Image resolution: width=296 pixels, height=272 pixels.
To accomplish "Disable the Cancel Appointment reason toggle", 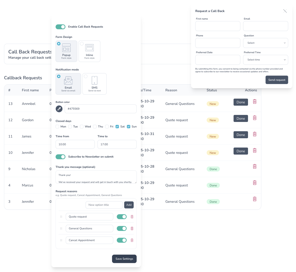I will tap(122, 240).
